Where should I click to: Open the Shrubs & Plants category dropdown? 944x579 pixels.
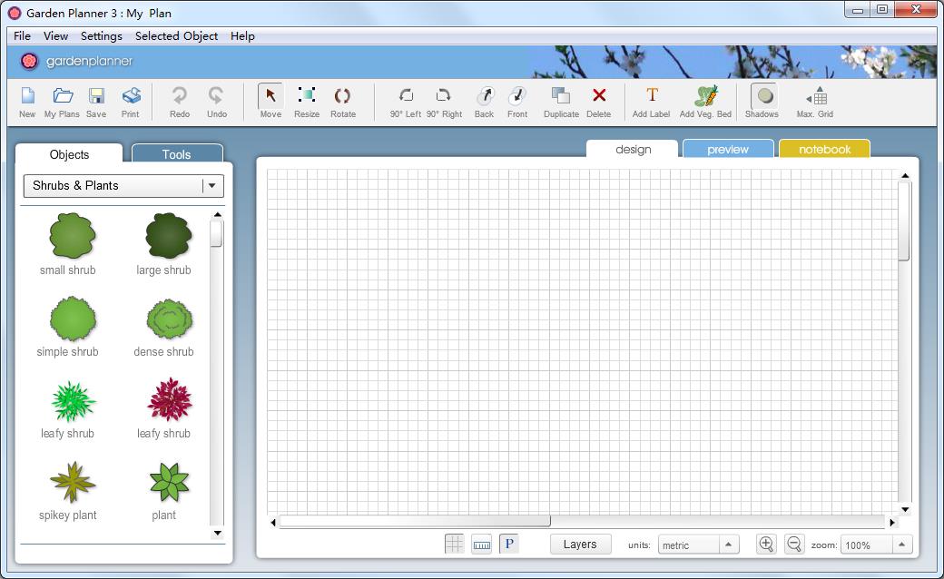[211, 185]
